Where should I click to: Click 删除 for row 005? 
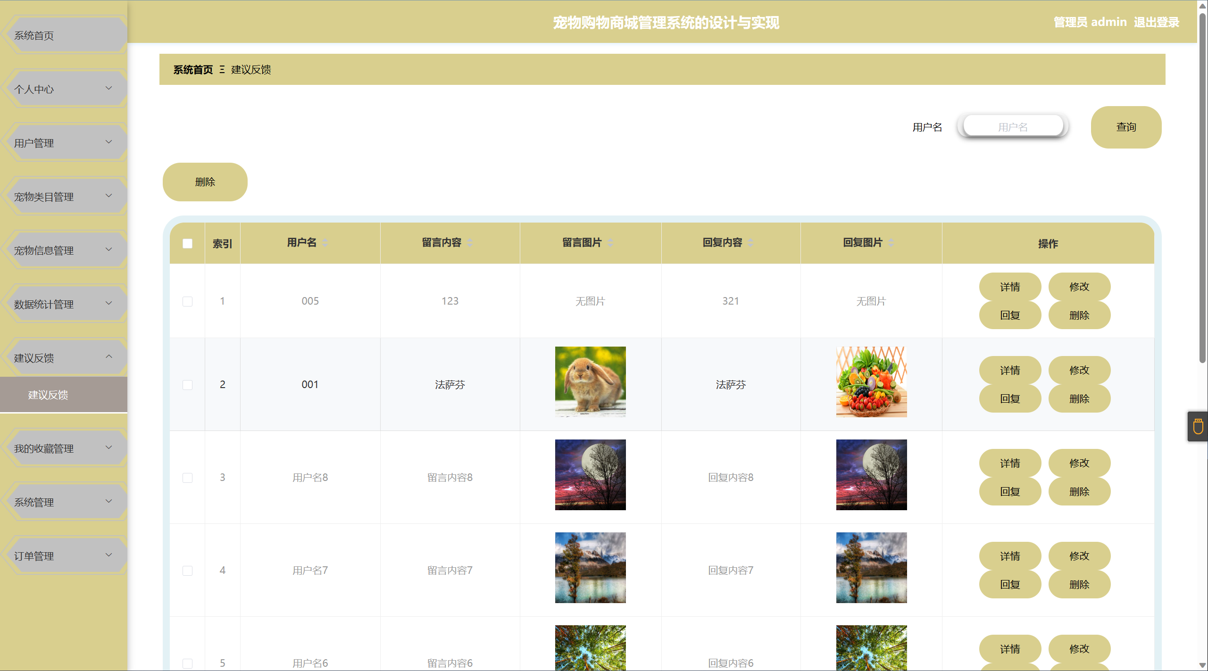(1079, 315)
